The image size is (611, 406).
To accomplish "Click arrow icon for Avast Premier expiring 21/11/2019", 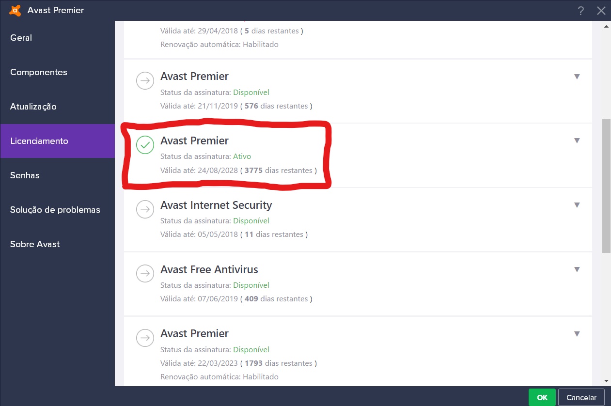I will point(144,80).
